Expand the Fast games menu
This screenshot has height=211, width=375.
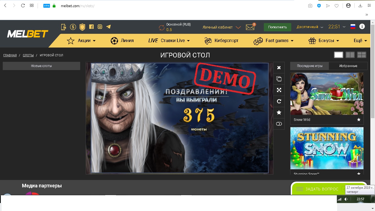pyautogui.click(x=273, y=41)
